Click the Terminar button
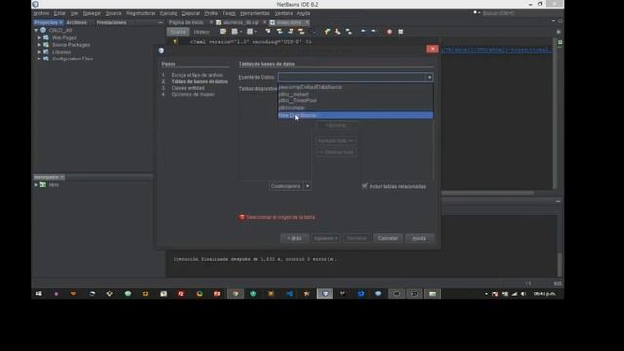Viewport: 624px width, 351px height. pos(357,238)
